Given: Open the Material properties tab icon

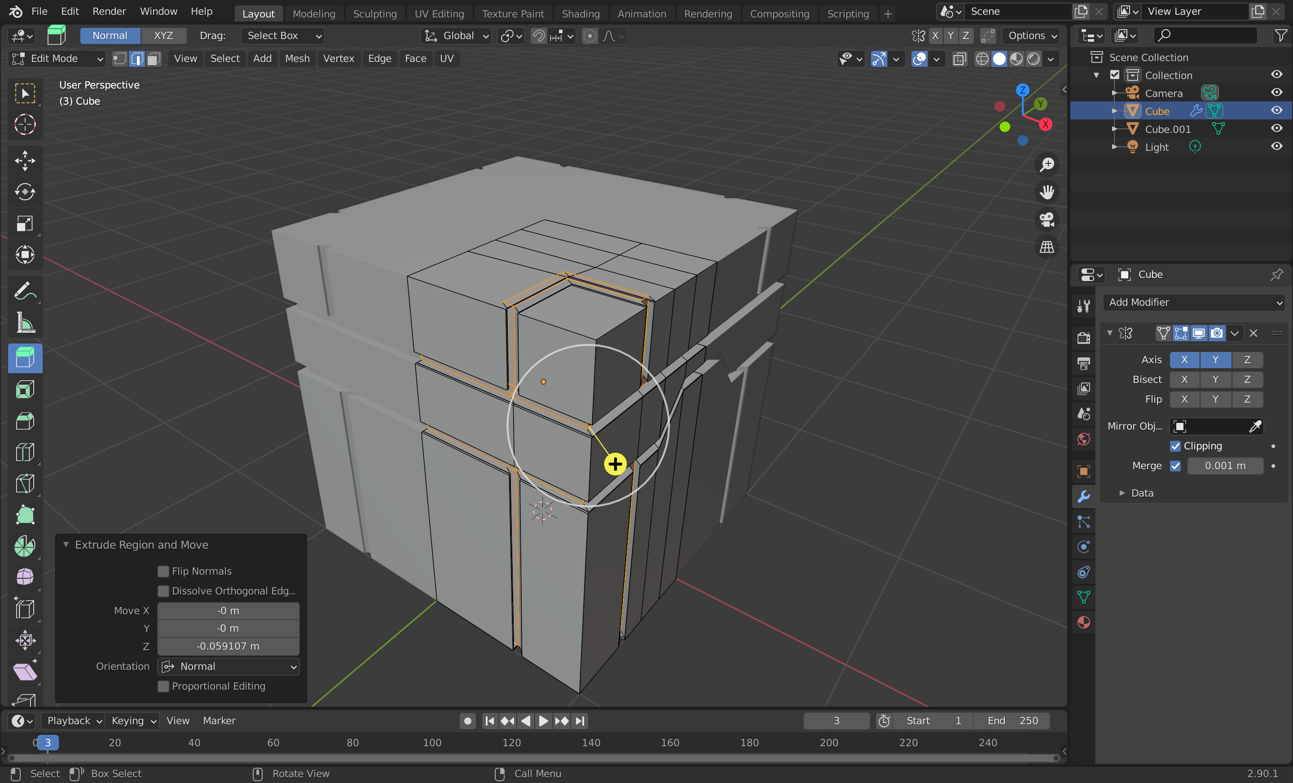Looking at the screenshot, I should pos(1084,622).
